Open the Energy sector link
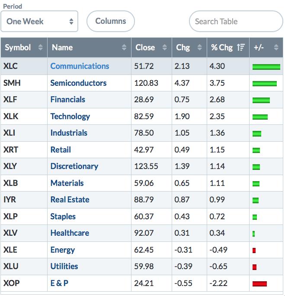Image resolution: width=285 pixels, height=296 pixels. tap(63, 250)
